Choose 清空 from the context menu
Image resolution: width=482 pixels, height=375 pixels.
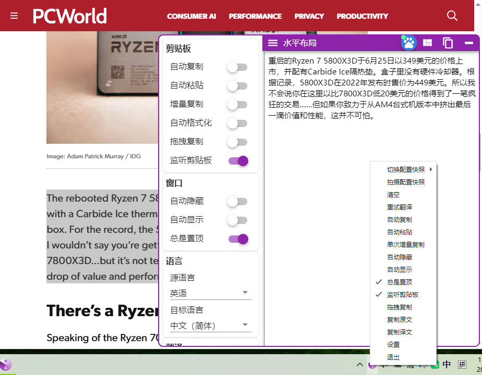point(403,195)
